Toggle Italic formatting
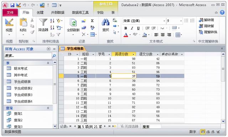Screen dimensions: 228x137 [132, 28]
